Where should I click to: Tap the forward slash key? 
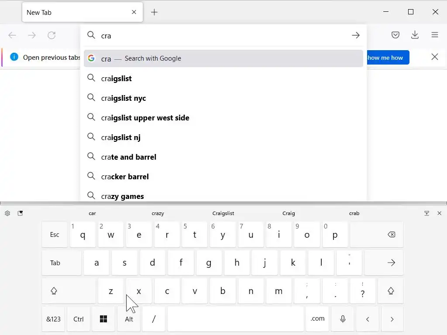[154, 319]
